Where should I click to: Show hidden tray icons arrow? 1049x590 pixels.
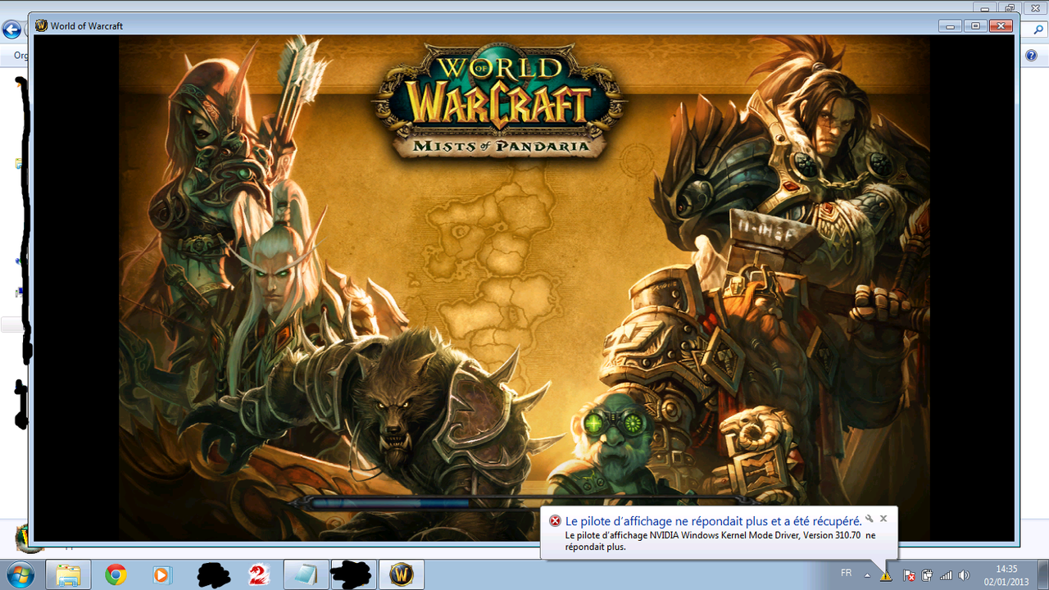pyautogui.click(x=867, y=575)
